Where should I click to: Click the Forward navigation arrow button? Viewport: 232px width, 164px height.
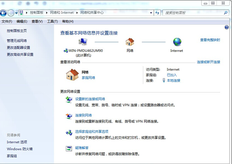point(11,13)
